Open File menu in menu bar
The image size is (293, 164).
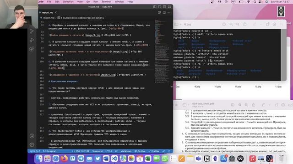[x=49, y=2]
